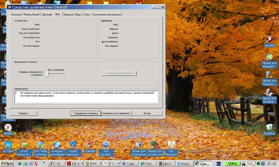Open the Если ничего не помогло tab
The image size is (279, 167).
[x=107, y=14]
